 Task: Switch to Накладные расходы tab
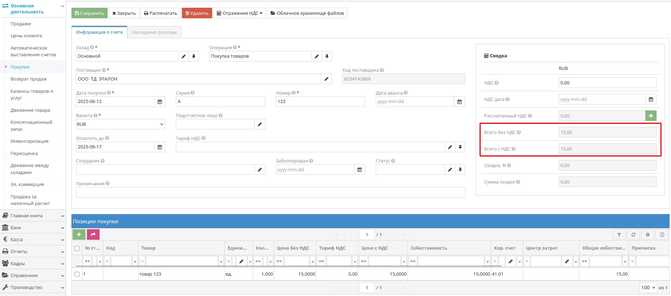154,32
